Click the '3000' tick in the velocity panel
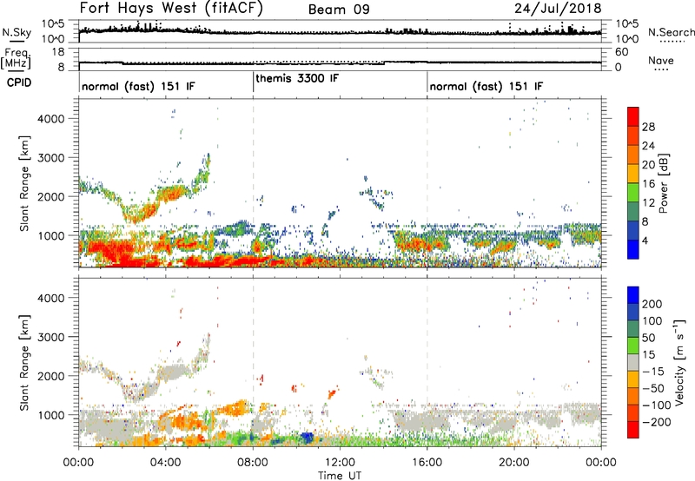695x481 pixels. click(x=51, y=337)
